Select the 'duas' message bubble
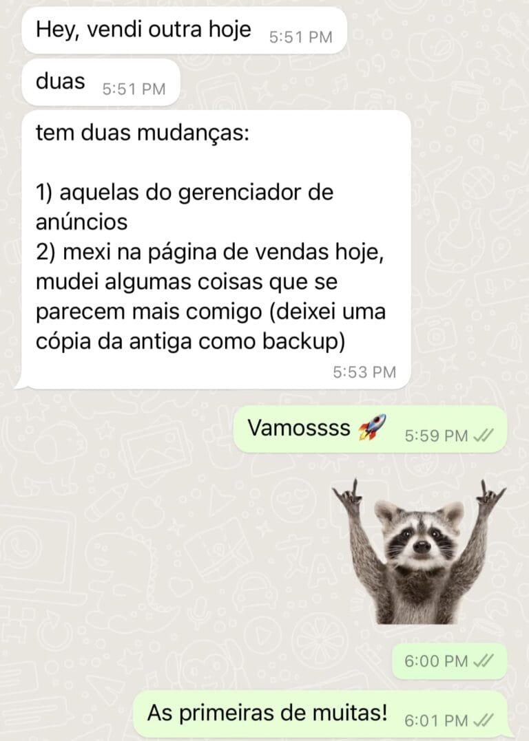 (101, 83)
